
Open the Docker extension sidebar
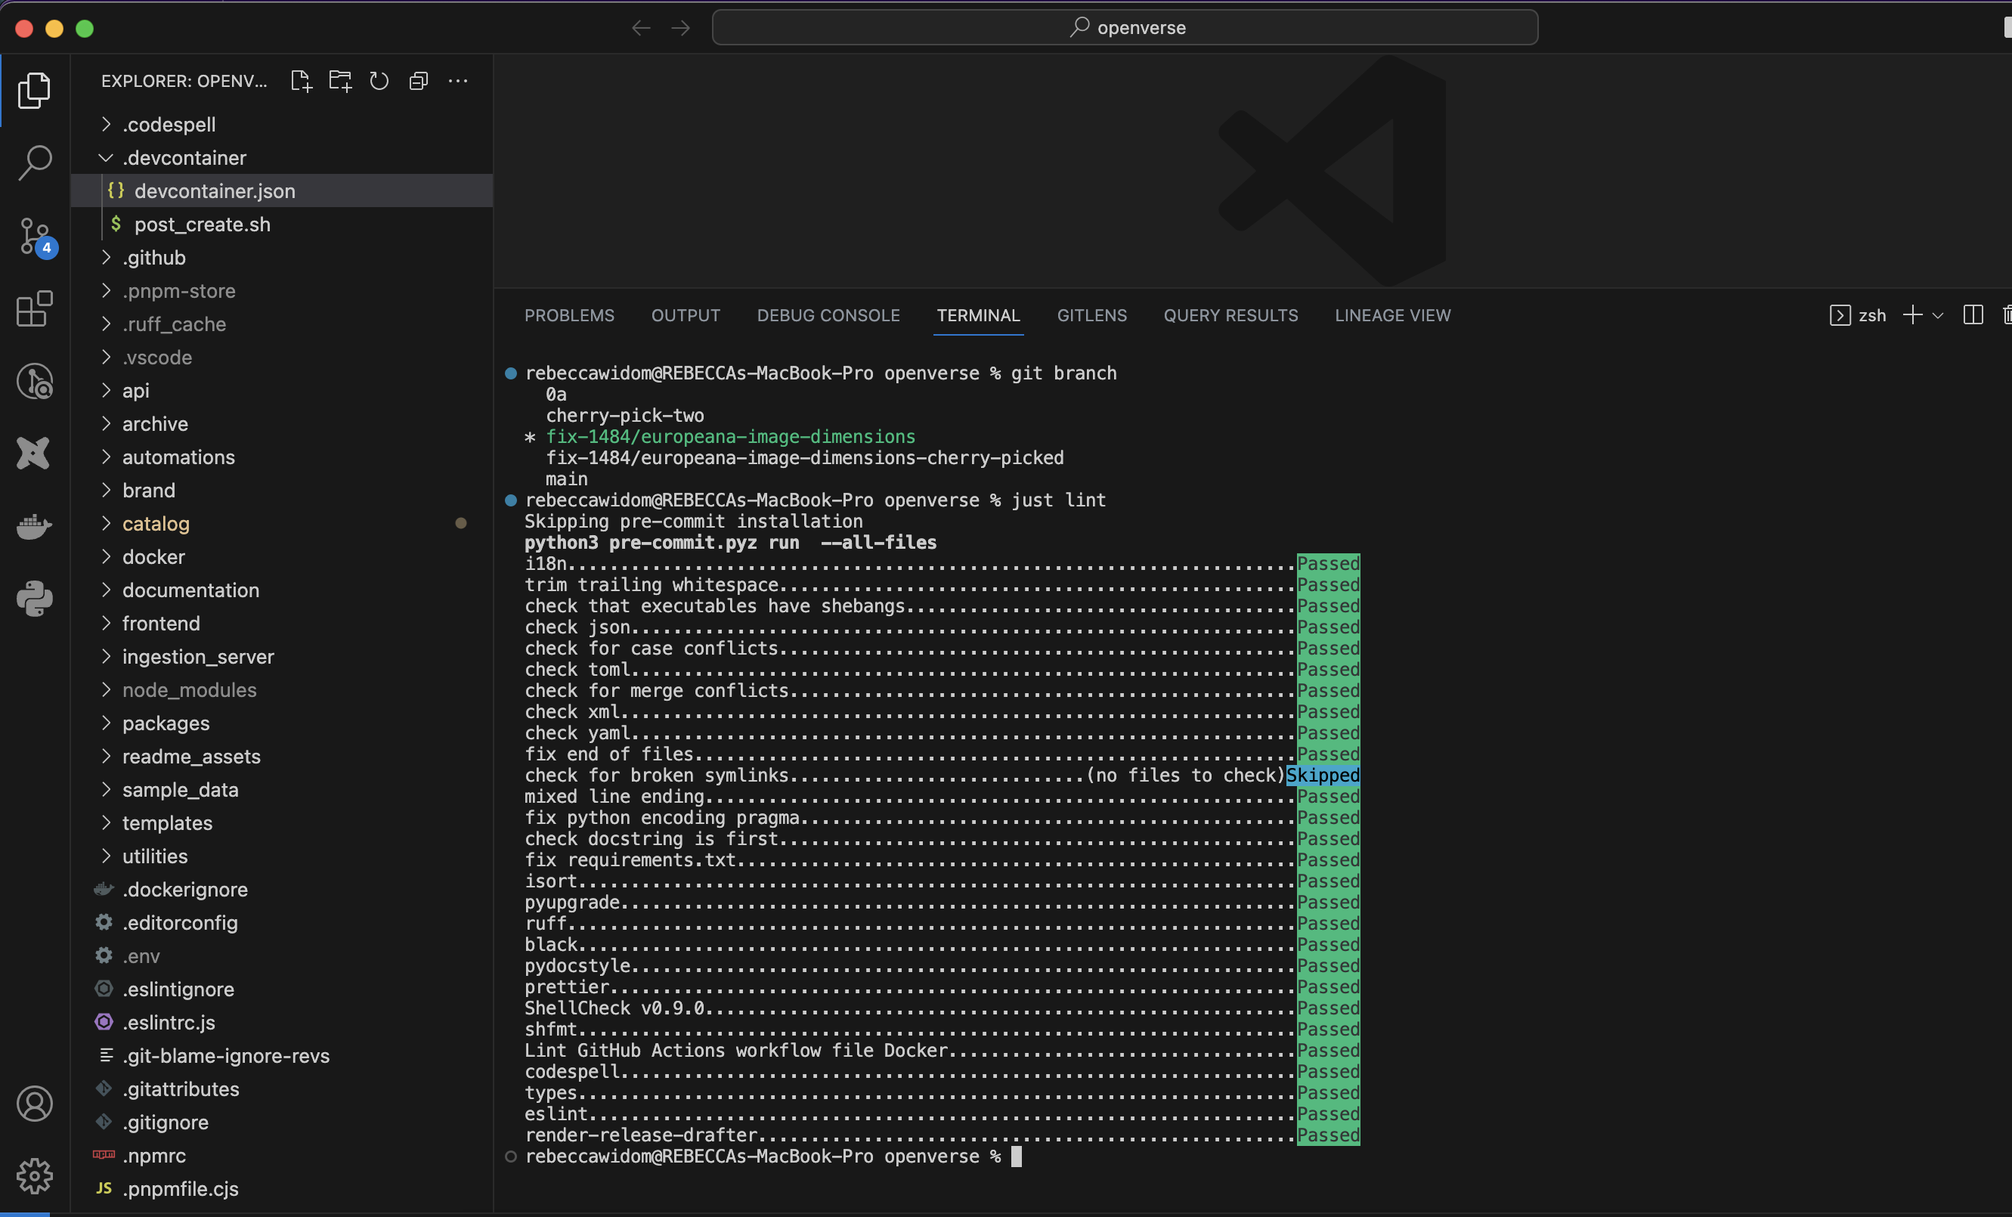tap(33, 526)
